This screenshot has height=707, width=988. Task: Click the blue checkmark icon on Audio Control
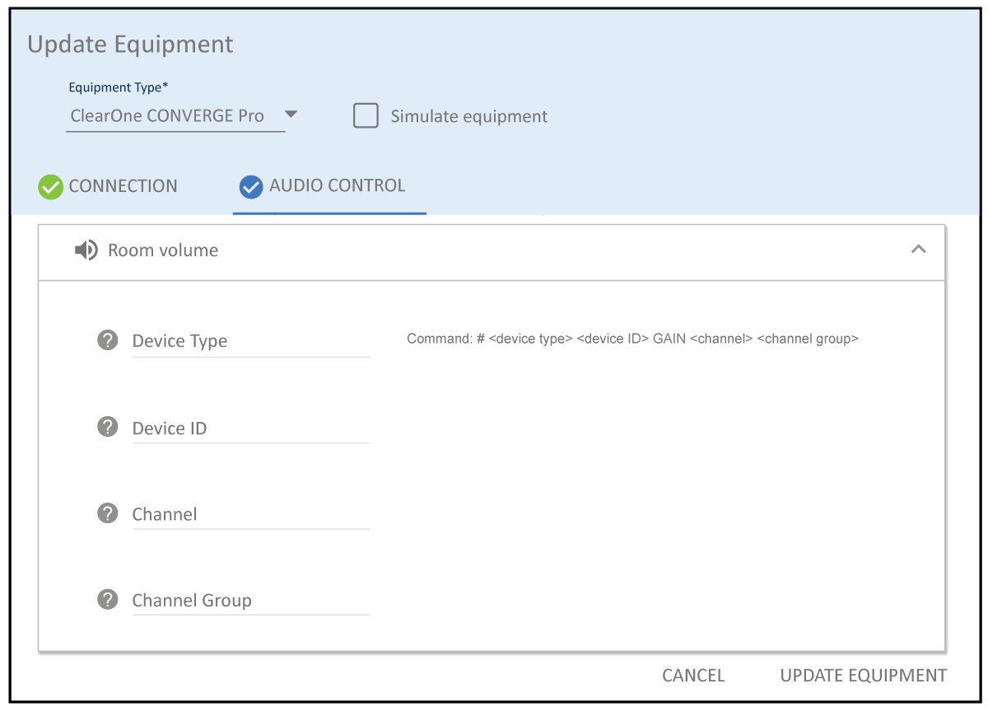[x=251, y=187]
